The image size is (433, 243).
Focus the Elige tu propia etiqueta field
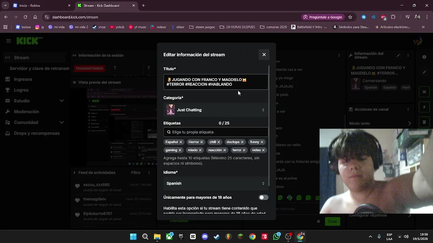tap(216, 132)
